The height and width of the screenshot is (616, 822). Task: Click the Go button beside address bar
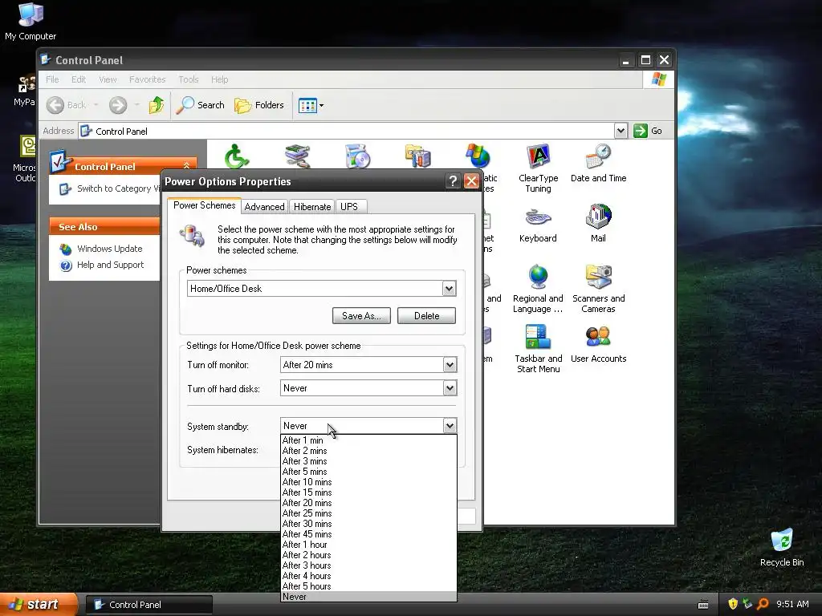pos(648,131)
